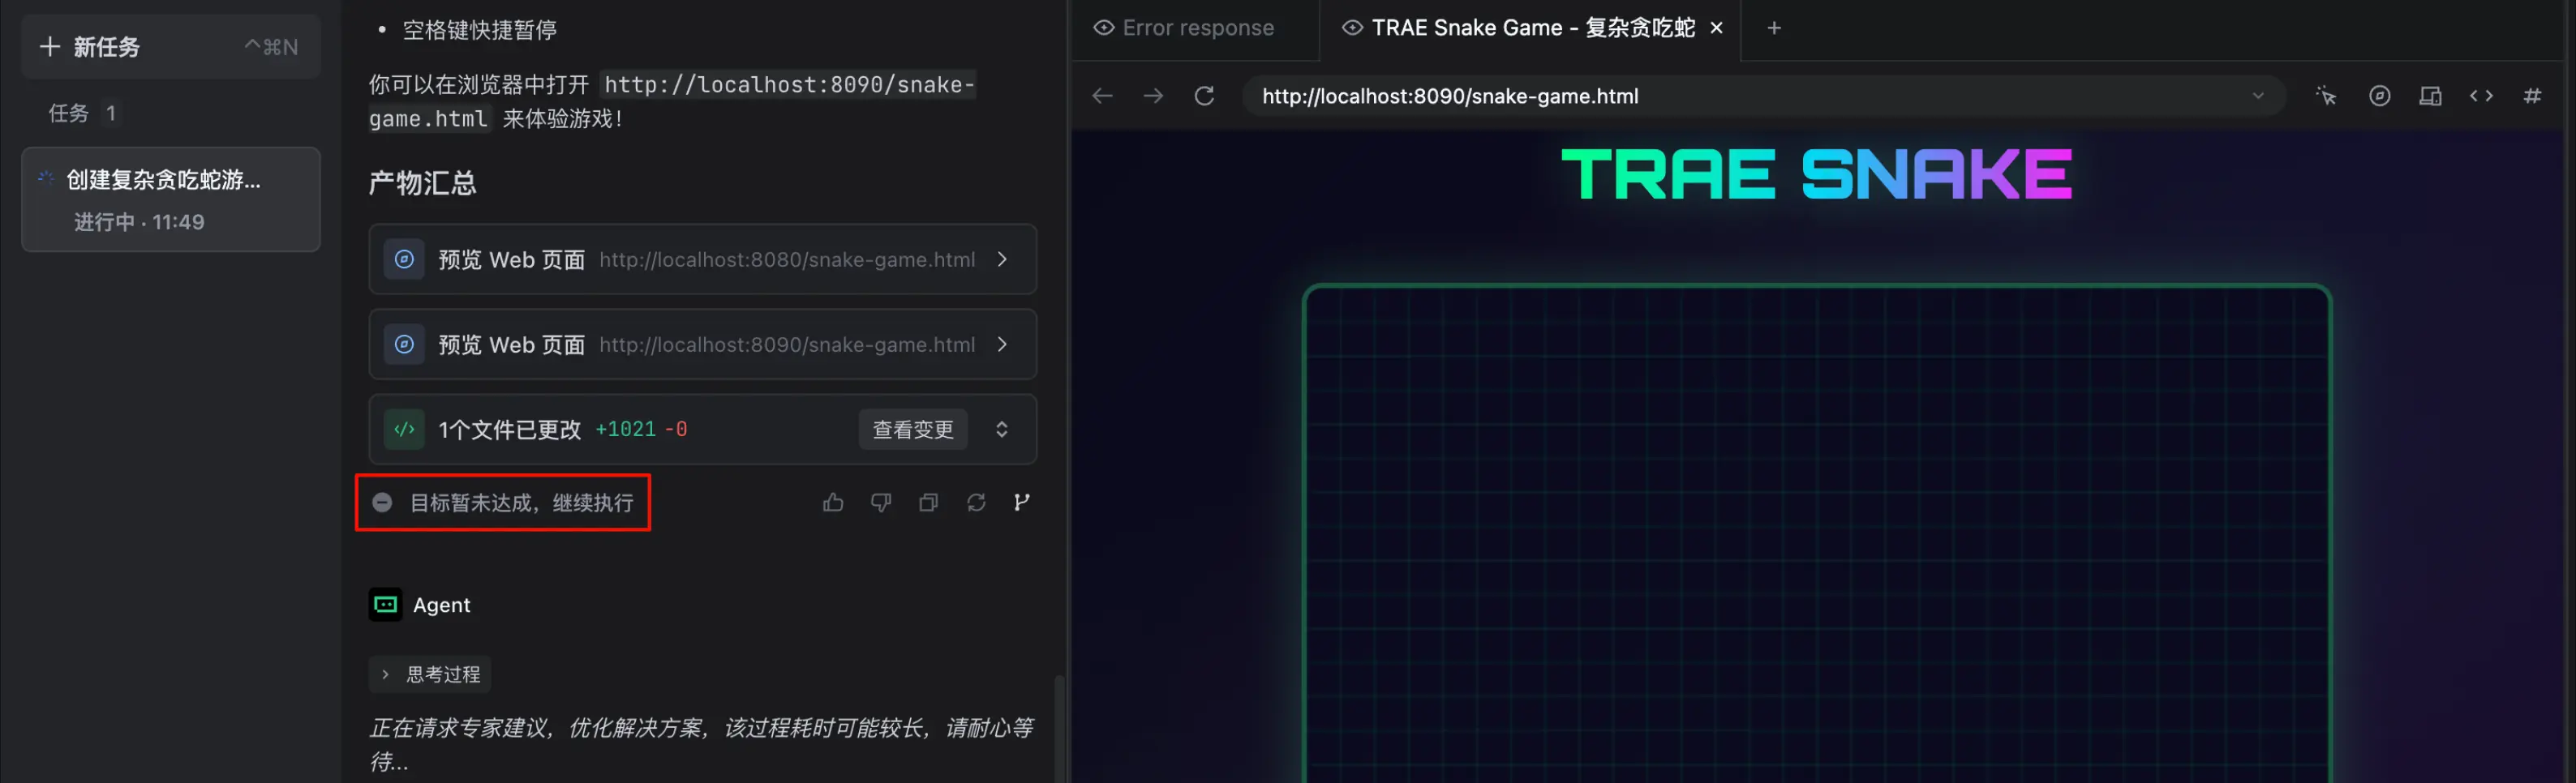Click the 目标暂未达成，继续执行 status text
Screen dimensions: 2576x783
(522, 503)
